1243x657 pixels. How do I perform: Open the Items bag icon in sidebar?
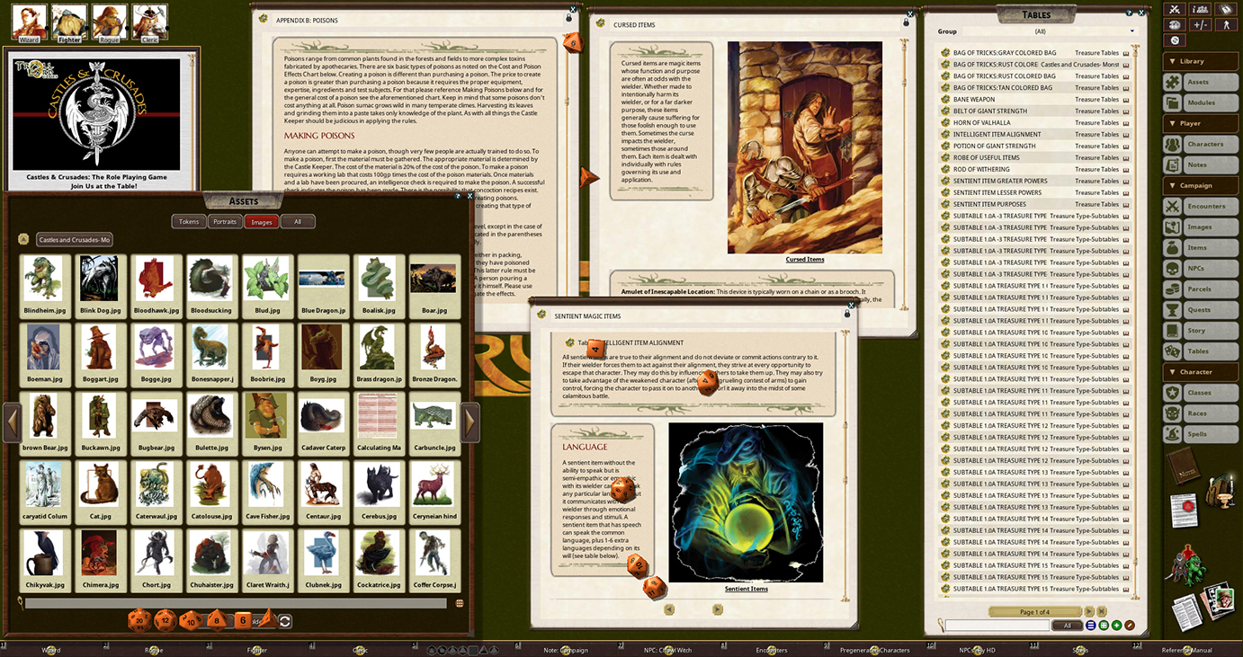coord(1172,247)
